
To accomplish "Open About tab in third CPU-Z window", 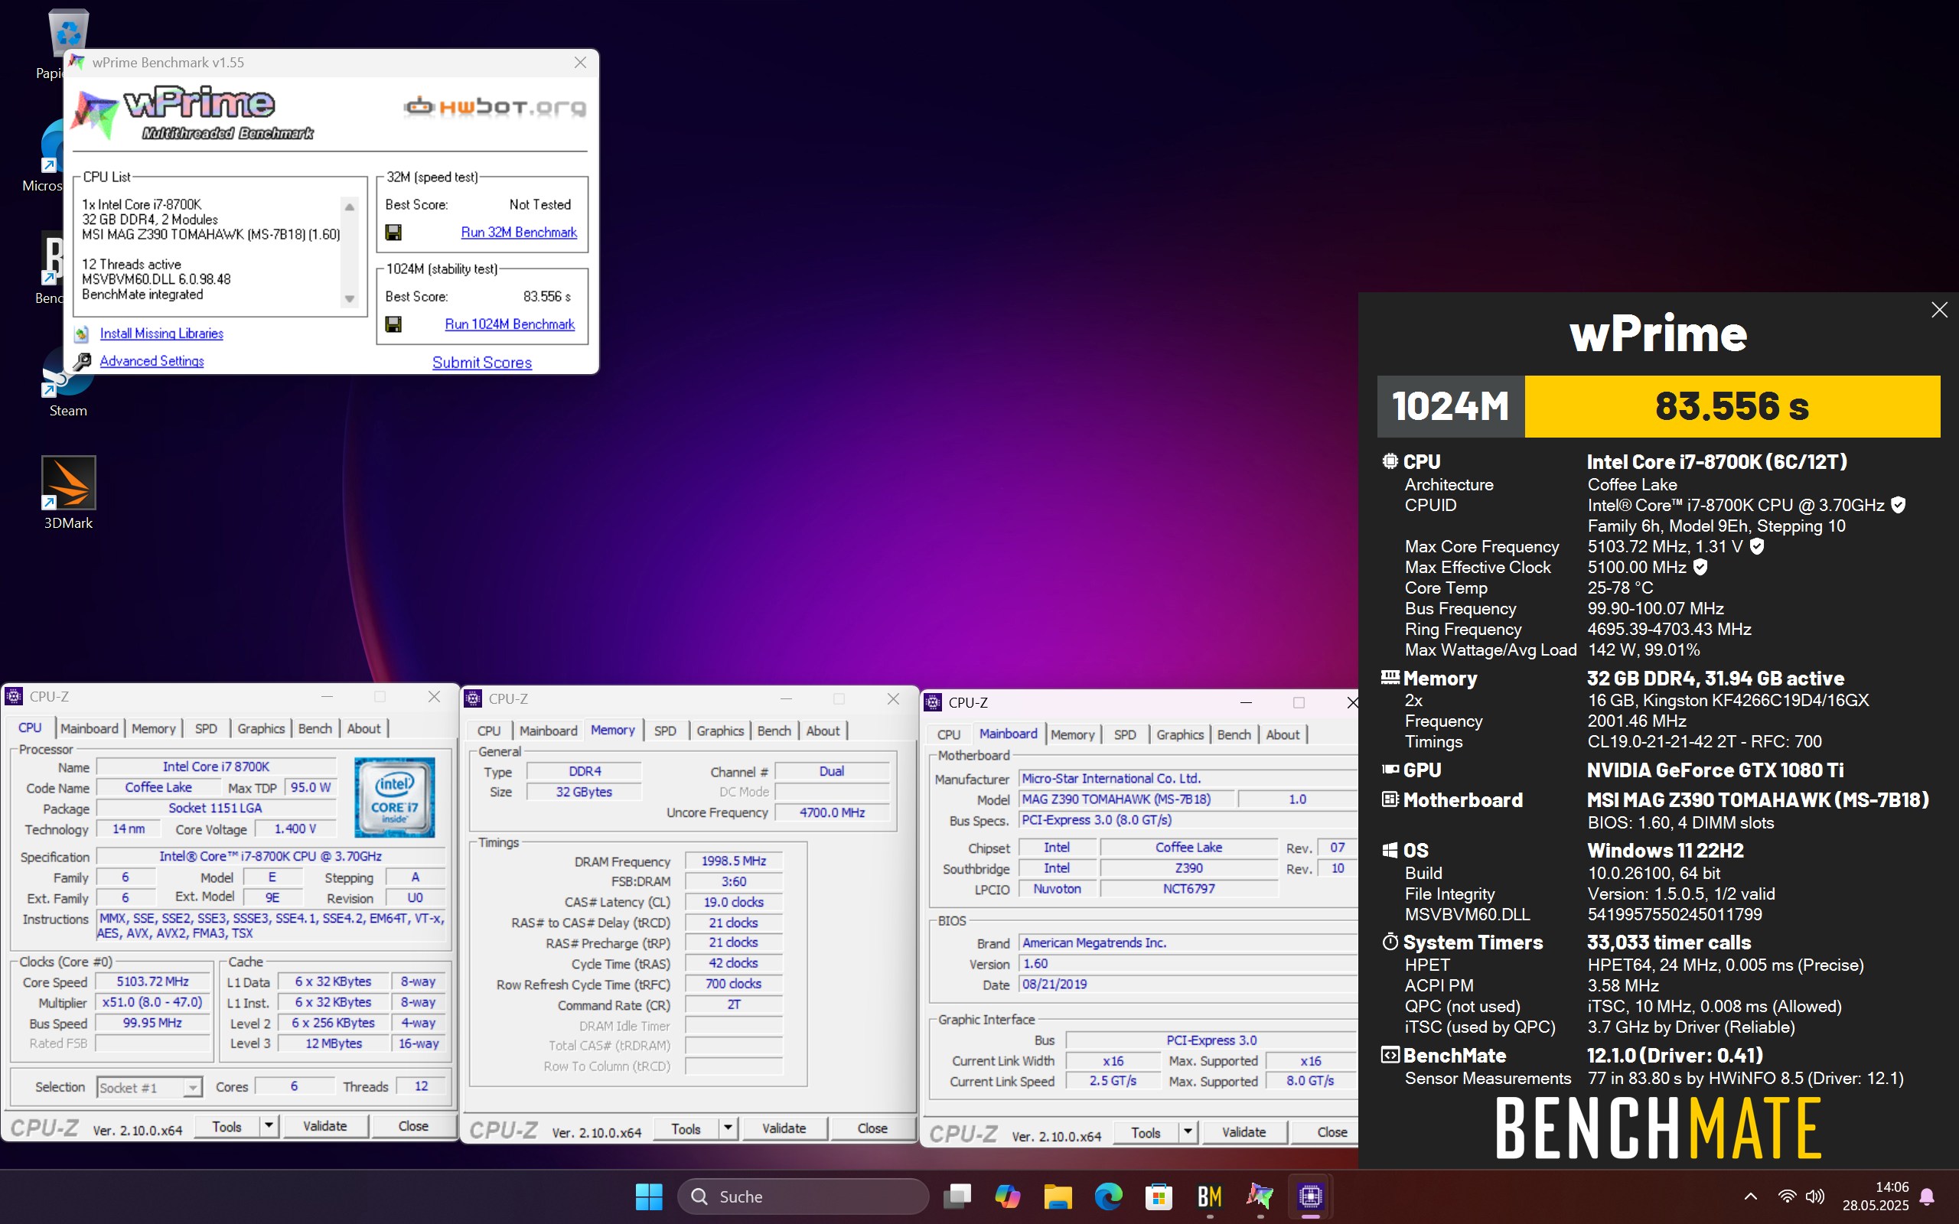I will [1283, 735].
